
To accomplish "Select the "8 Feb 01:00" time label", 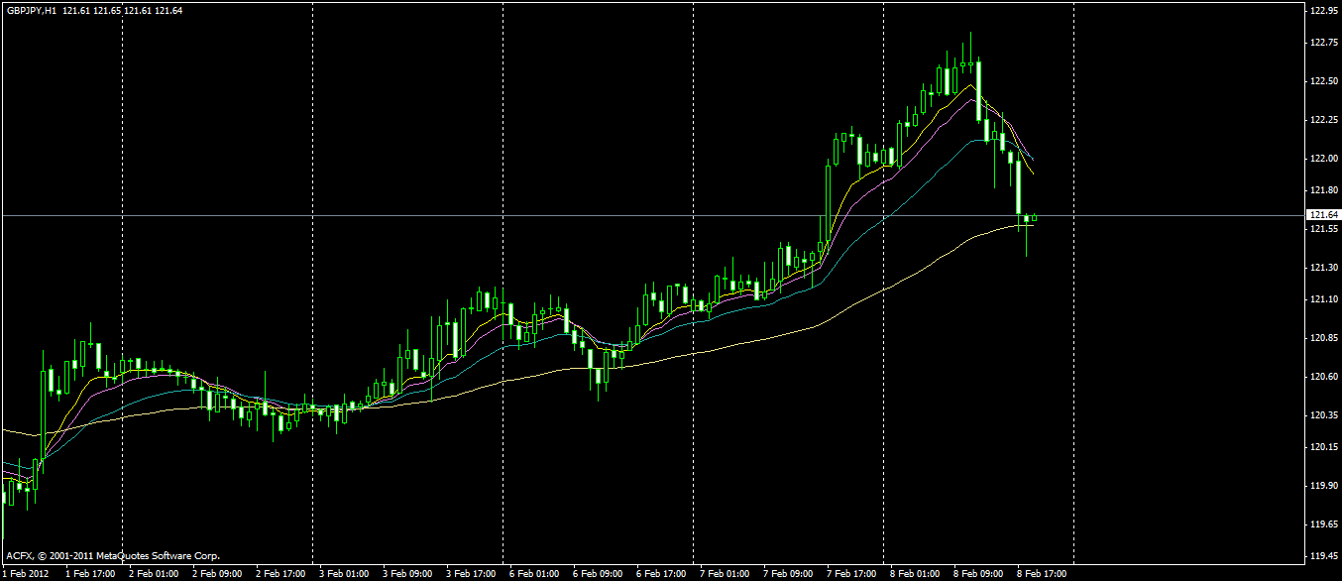I will [914, 573].
